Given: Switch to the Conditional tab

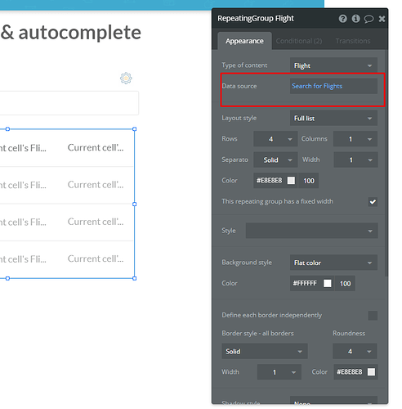Looking at the screenshot, I should tap(299, 41).
